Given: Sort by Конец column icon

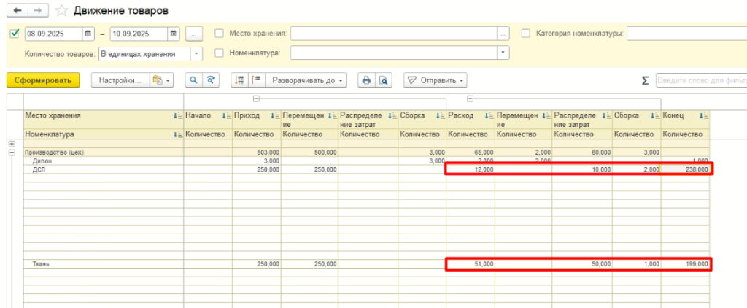Looking at the screenshot, I should [x=704, y=115].
